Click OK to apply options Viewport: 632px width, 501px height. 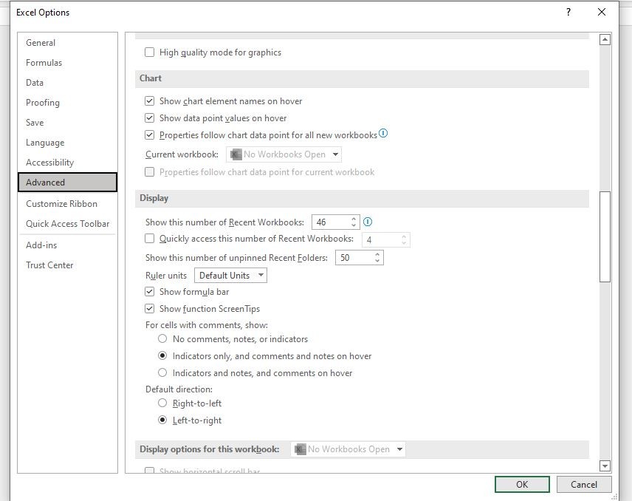[522, 485]
